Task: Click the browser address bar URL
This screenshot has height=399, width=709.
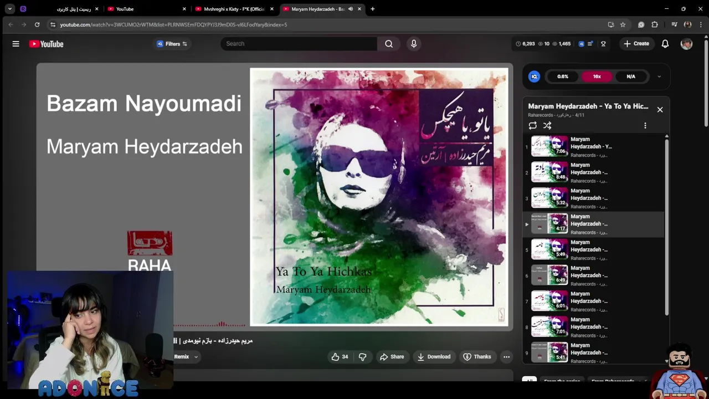Action: click(173, 24)
